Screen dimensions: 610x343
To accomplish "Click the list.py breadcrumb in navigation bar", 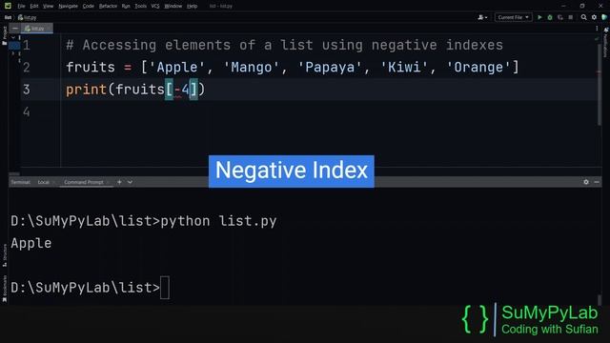I will (x=28, y=17).
